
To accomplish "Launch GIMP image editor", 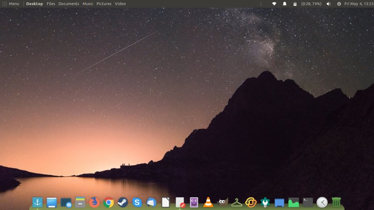I will tap(223, 202).
